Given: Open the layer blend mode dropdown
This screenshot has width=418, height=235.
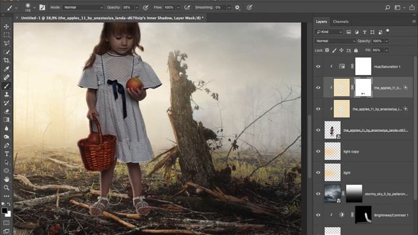Looking at the screenshot, I should point(335,41).
